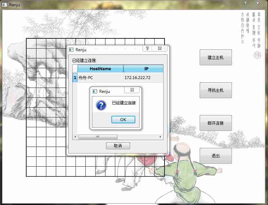Viewport: 268px width, 205px height.
Task: Click the main window help button
Action: pos(245,3)
